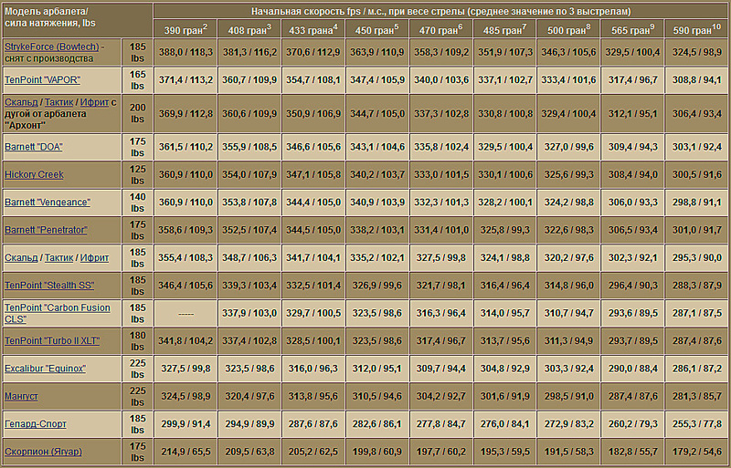Open the Скорпион (Ягуар) link
This screenshot has width=731, height=468.
pyautogui.click(x=43, y=452)
